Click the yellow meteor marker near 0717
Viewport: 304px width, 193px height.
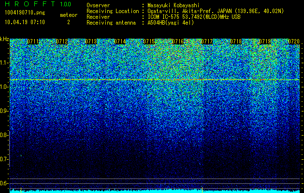tap(202, 190)
